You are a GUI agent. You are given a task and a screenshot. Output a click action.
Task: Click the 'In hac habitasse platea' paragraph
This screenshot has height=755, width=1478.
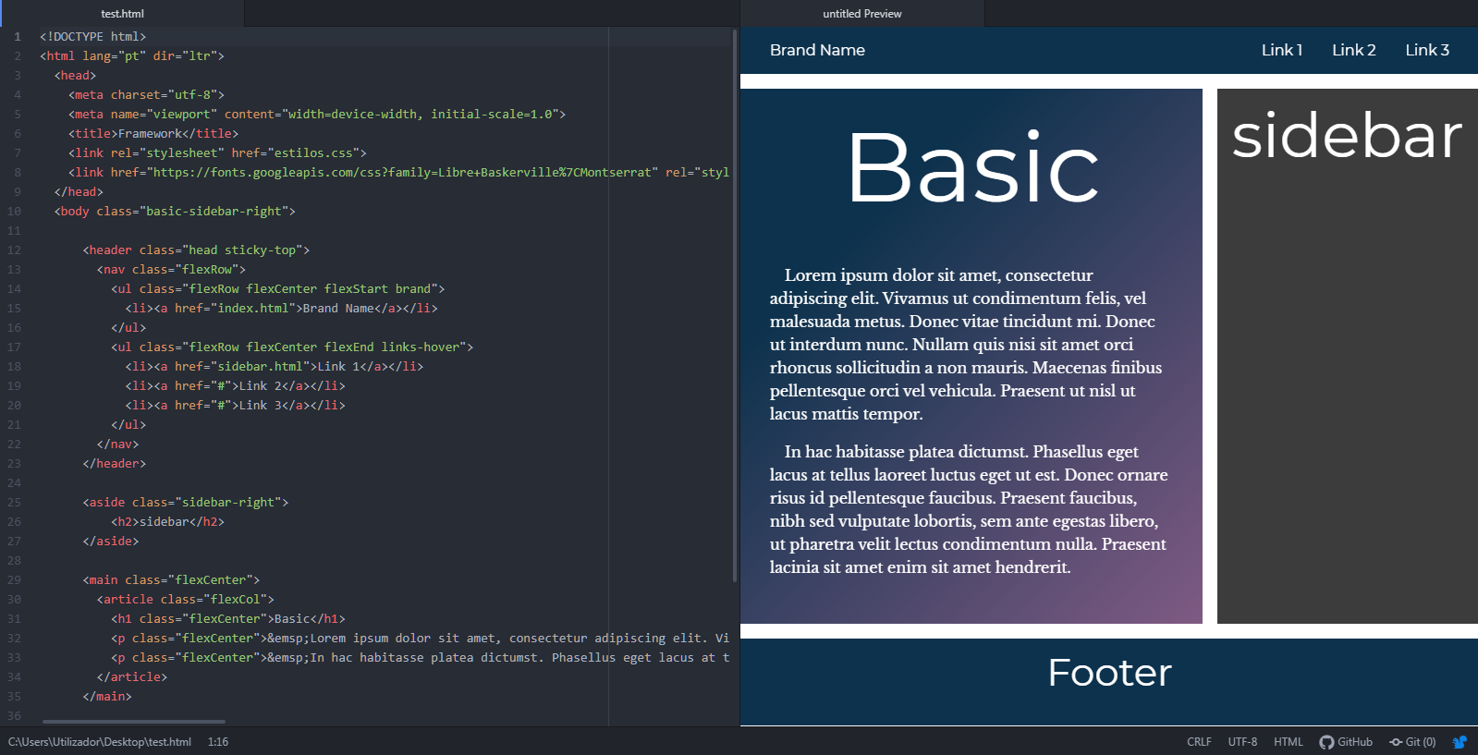969,509
